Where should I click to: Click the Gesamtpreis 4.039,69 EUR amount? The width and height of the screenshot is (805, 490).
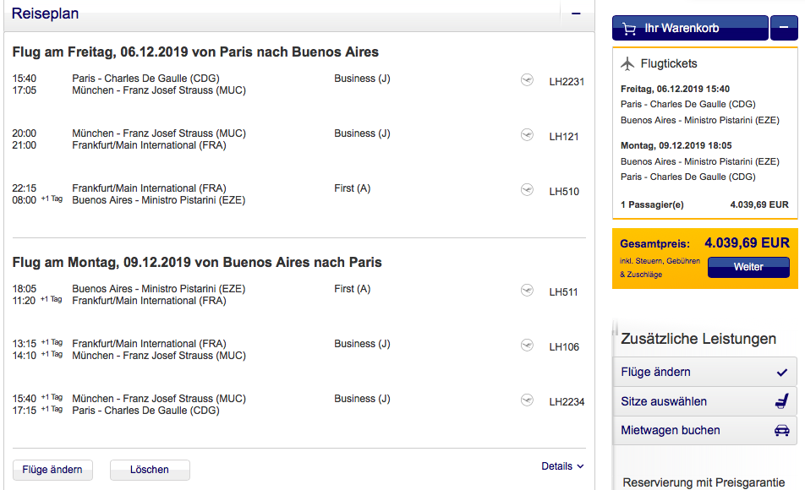point(747,243)
